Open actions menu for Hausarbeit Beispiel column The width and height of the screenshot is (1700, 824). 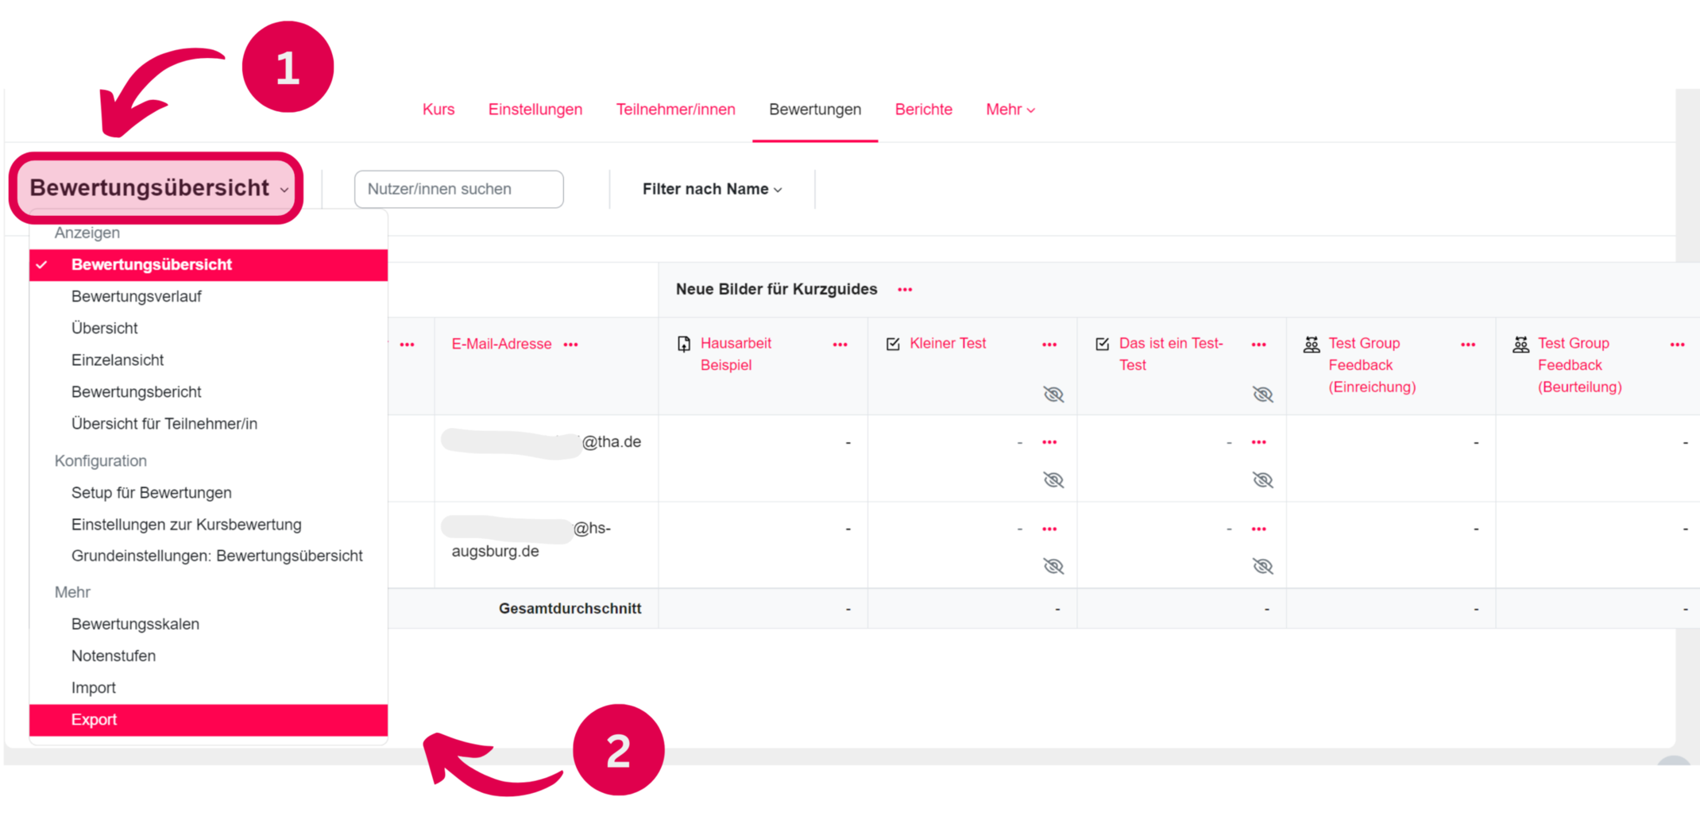(840, 345)
